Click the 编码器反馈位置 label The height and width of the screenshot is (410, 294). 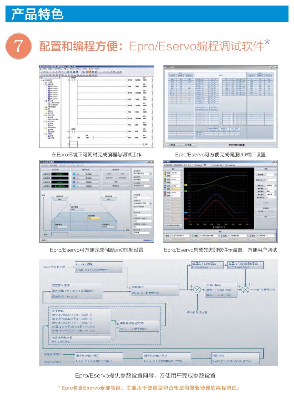point(197,312)
